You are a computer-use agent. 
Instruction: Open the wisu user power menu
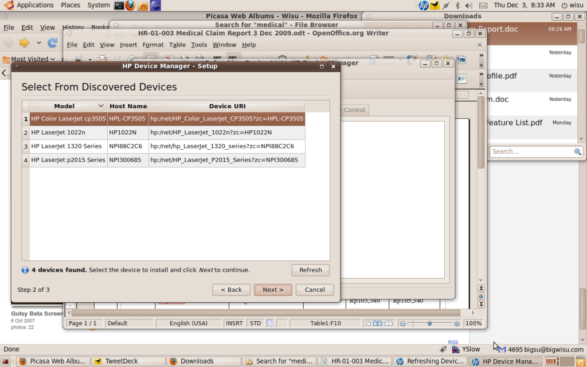pyautogui.click(x=573, y=5)
